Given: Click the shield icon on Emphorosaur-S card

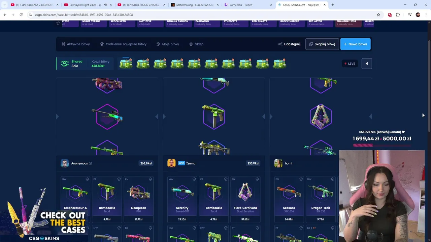Looking at the screenshot, I should 87,179.
